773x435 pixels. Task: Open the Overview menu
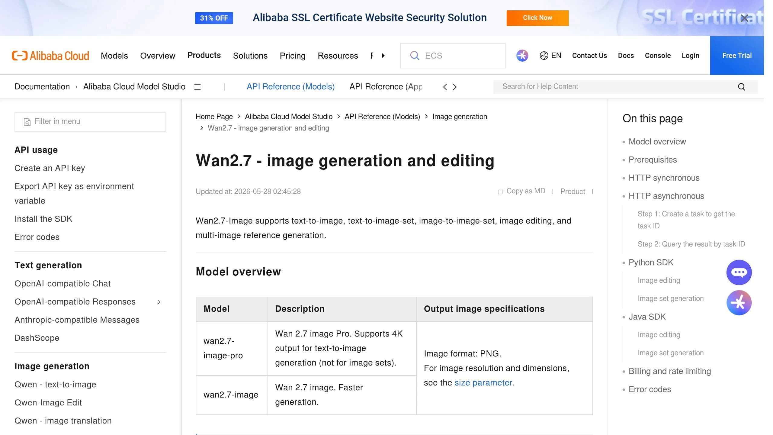click(x=158, y=56)
